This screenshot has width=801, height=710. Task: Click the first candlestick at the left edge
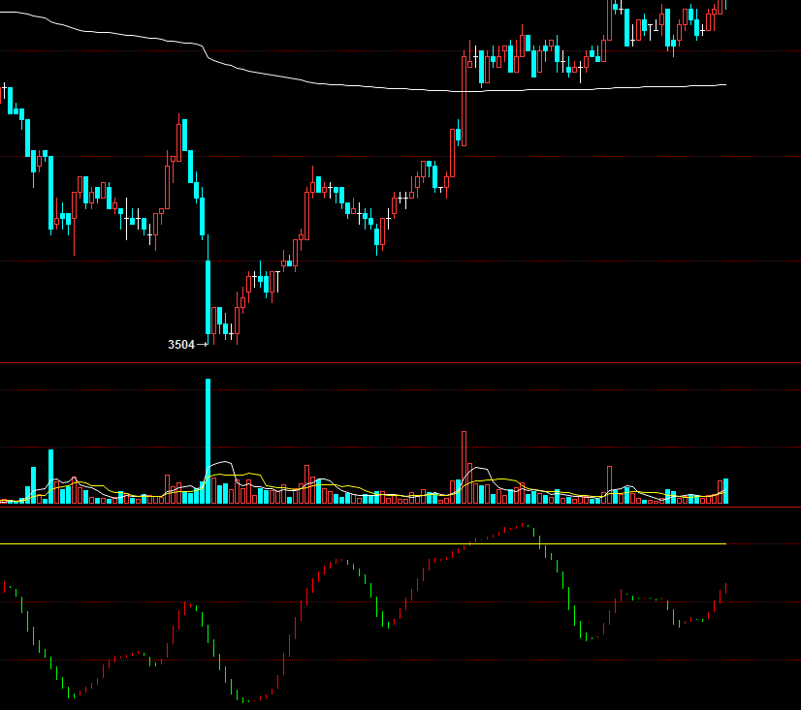point(5,93)
